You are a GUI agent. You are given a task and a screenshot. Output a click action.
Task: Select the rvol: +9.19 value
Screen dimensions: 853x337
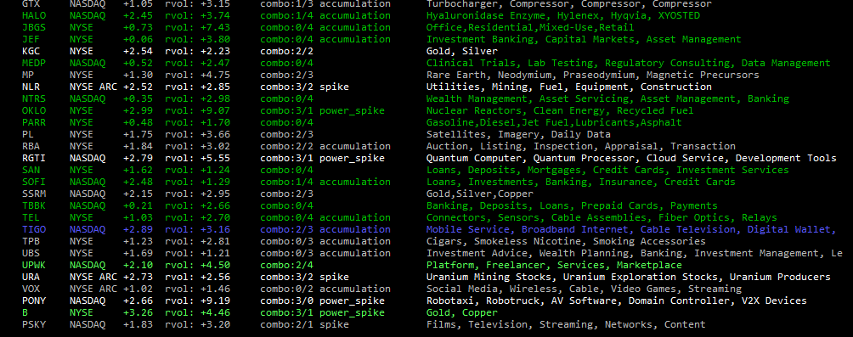[x=197, y=301]
